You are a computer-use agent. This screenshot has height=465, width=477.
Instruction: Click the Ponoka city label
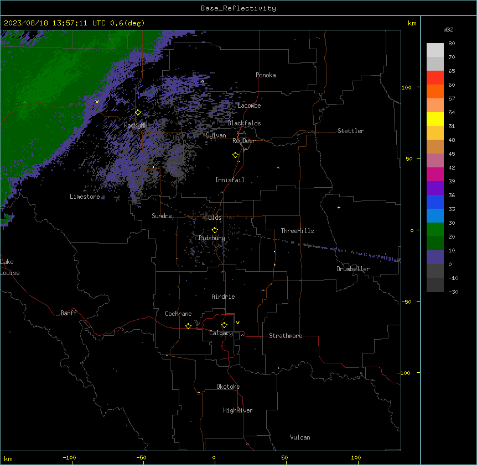click(266, 75)
